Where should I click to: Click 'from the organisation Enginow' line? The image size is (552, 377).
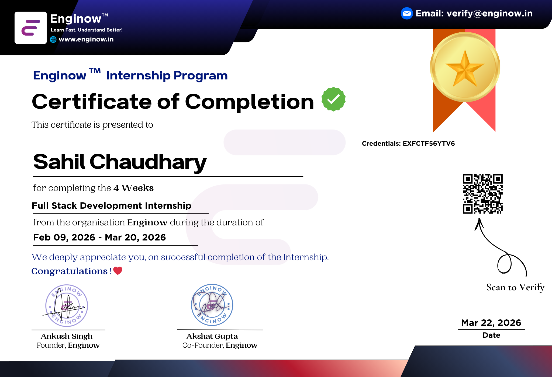(148, 222)
